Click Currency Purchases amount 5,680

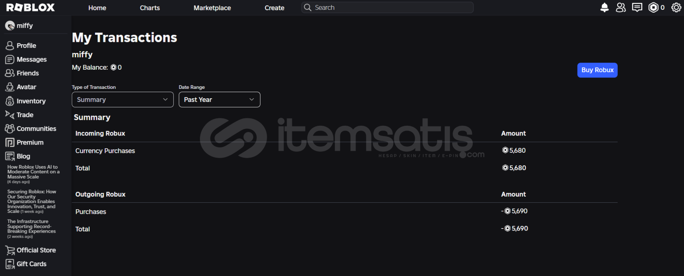[514, 150]
